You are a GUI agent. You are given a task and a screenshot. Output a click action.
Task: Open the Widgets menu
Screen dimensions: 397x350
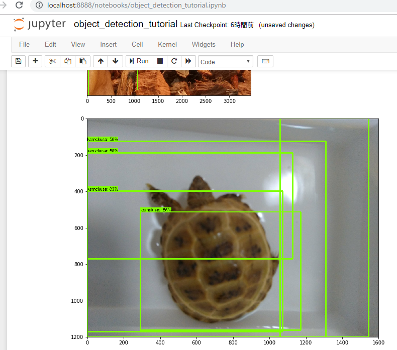pyautogui.click(x=204, y=45)
